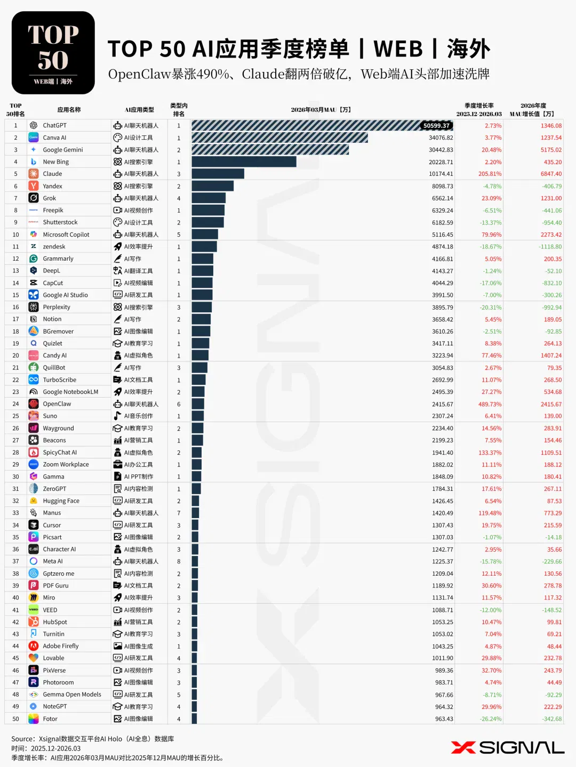The height and width of the screenshot is (767, 576).
Task: Click the 50599.37 value label on ChatGPT bar
Action: click(x=437, y=126)
